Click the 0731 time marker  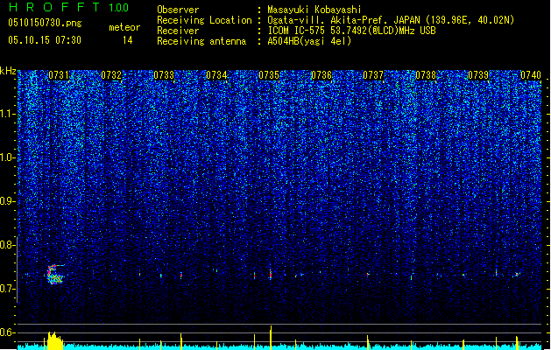(x=59, y=75)
